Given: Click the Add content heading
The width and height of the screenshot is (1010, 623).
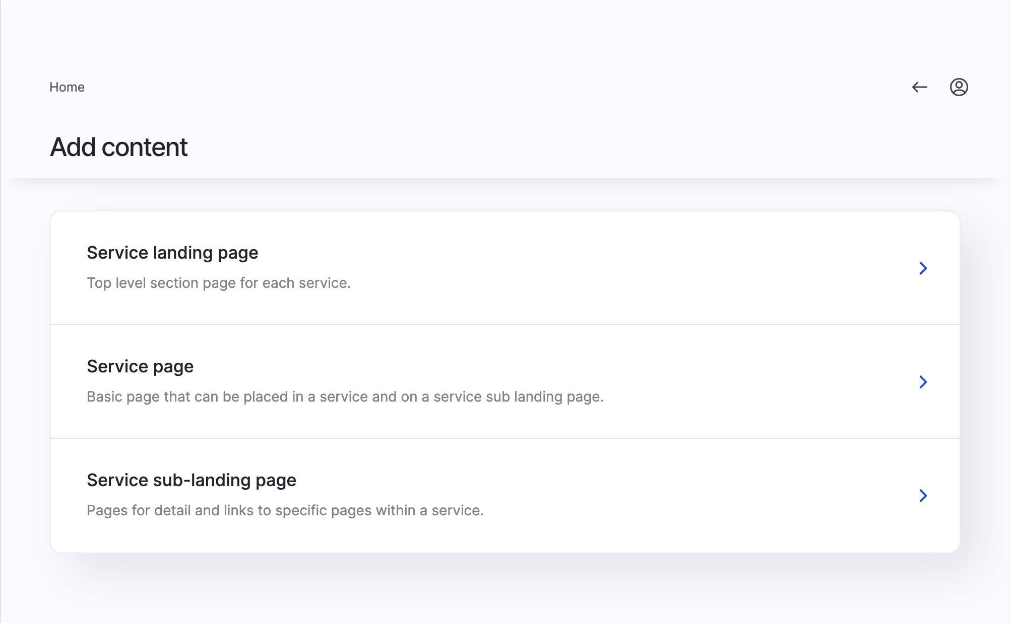Looking at the screenshot, I should click(118, 146).
